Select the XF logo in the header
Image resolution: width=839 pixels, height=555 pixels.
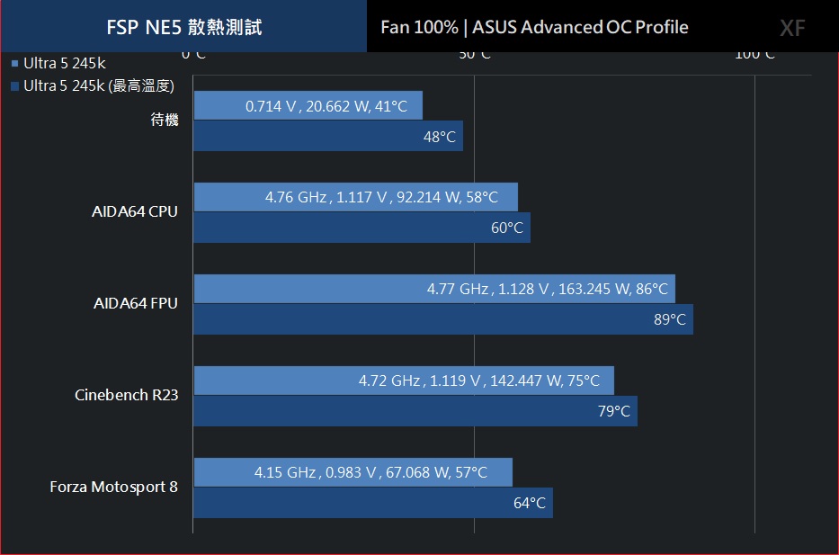(x=792, y=28)
